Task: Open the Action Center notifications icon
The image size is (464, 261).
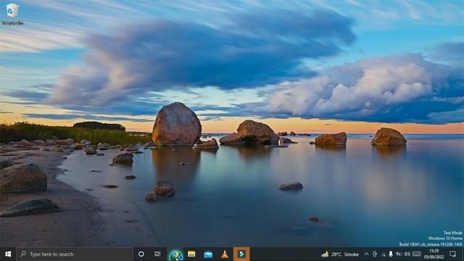Action: point(452,254)
